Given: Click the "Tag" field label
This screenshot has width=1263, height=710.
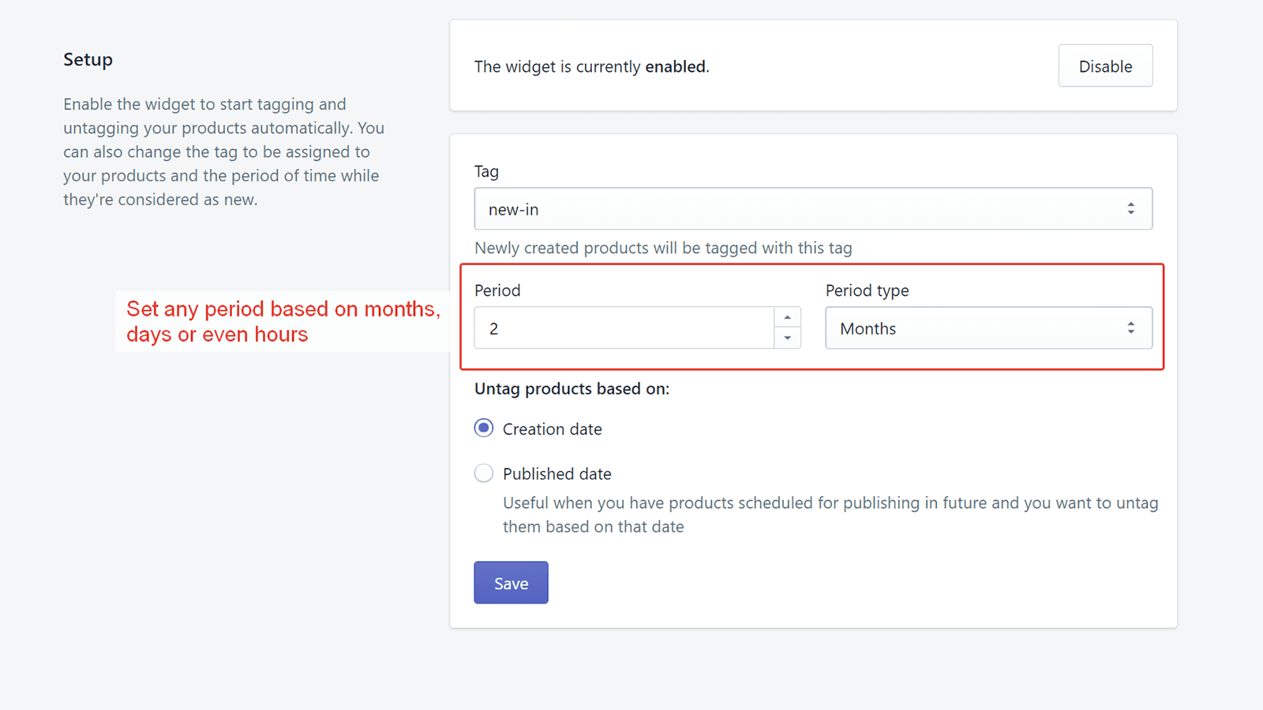Looking at the screenshot, I should tap(486, 171).
